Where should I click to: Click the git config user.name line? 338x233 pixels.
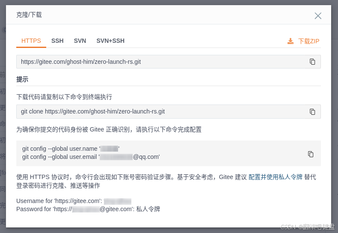point(71,149)
